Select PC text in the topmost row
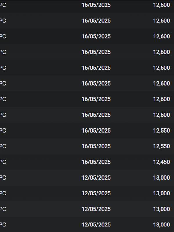 [3, 5]
